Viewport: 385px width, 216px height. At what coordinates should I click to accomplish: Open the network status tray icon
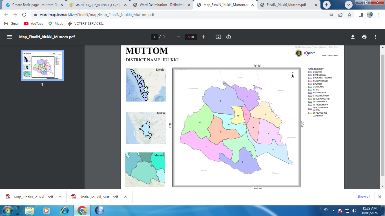tap(347, 210)
